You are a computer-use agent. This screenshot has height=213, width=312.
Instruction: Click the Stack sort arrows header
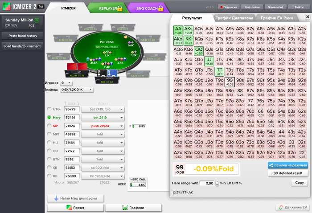tap(72, 103)
